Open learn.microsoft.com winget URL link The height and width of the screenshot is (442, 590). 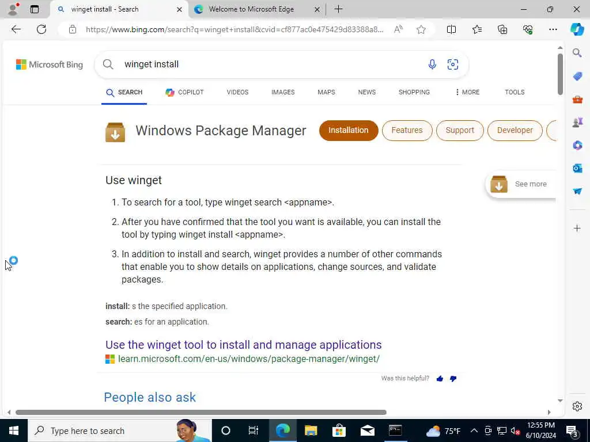249,359
